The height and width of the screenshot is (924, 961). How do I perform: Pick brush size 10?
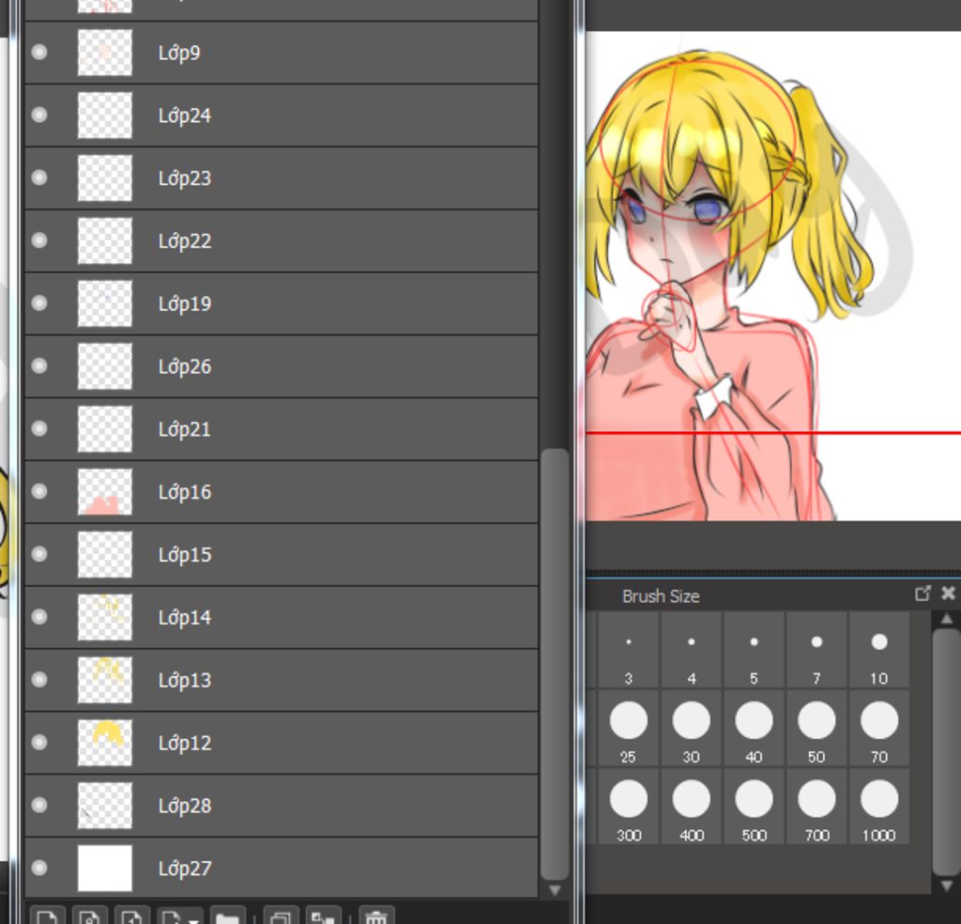coord(879,649)
